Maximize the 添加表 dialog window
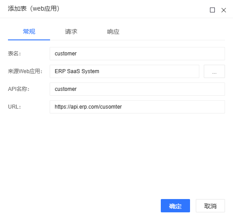 coord(212,10)
